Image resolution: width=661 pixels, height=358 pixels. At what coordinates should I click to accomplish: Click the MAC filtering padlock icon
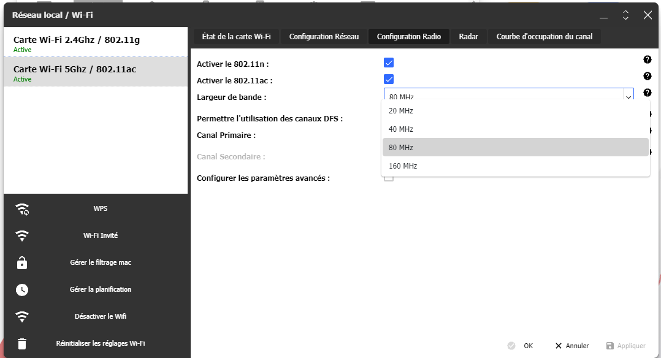tap(22, 263)
